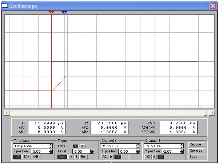Click red cursor 1 marker at top

pyautogui.click(x=51, y=12)
